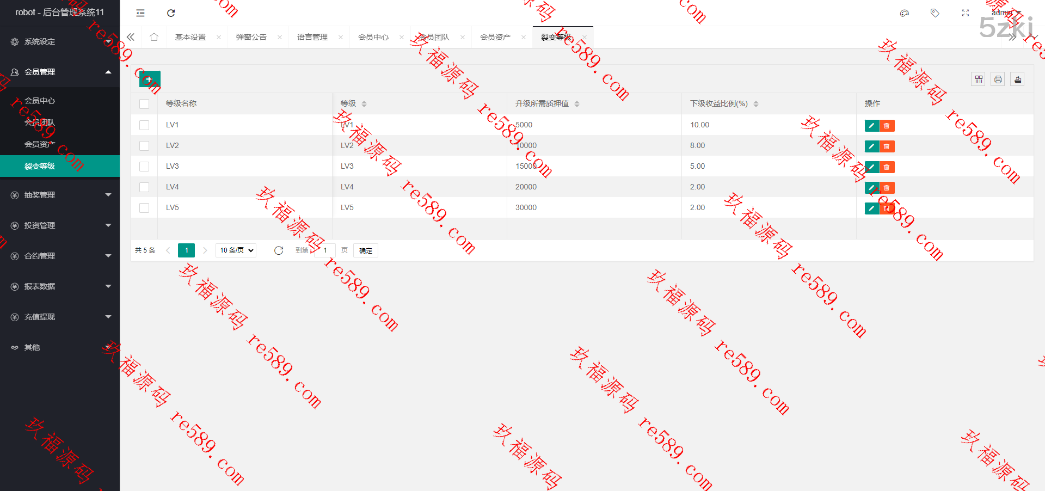The width and height of the screenshot is (1045, 491).
Task: Expand the 充值提现 sidebar menu
Action: pos(60,317)
